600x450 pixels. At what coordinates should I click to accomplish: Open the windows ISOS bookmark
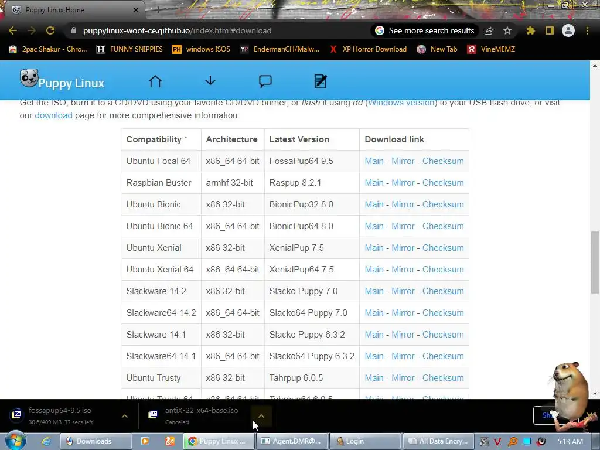[202, 49]
